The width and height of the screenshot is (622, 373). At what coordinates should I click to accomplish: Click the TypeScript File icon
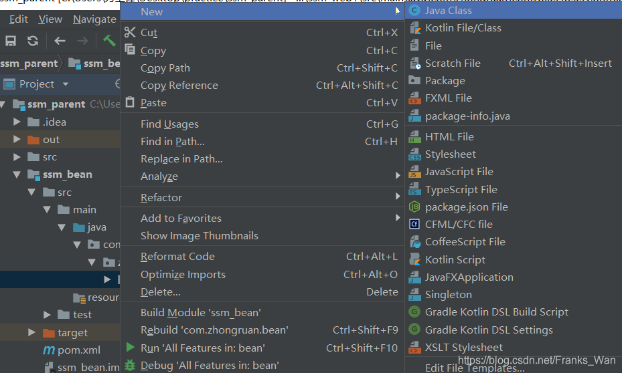(414, 189)
